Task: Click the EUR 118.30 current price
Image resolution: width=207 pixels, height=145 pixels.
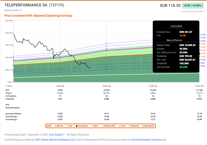Action: coord(170,5)
